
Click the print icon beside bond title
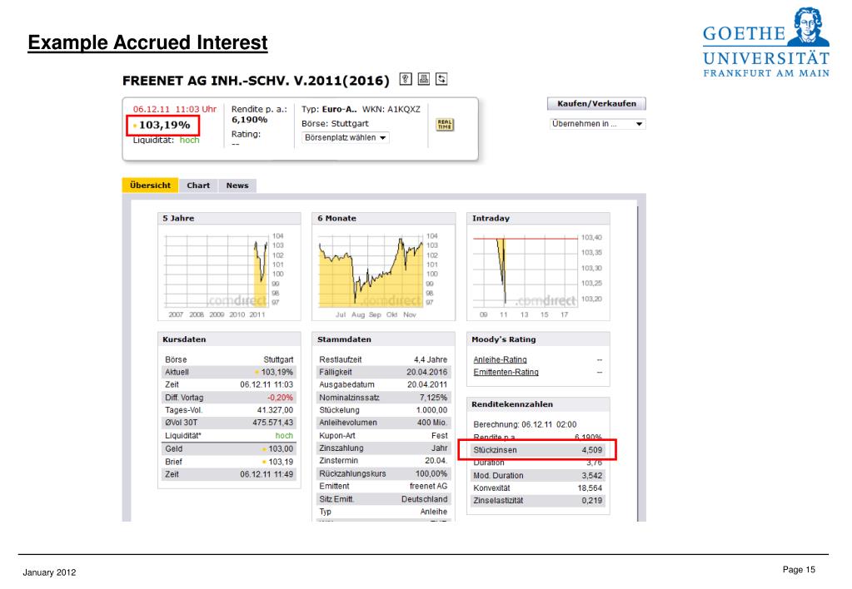click(x=424, y=79)
